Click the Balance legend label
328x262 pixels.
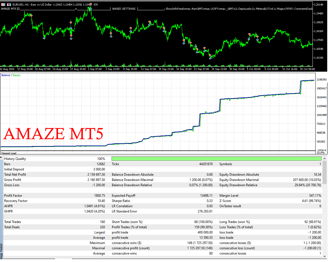pyautogui.click(x=6, y=75)
